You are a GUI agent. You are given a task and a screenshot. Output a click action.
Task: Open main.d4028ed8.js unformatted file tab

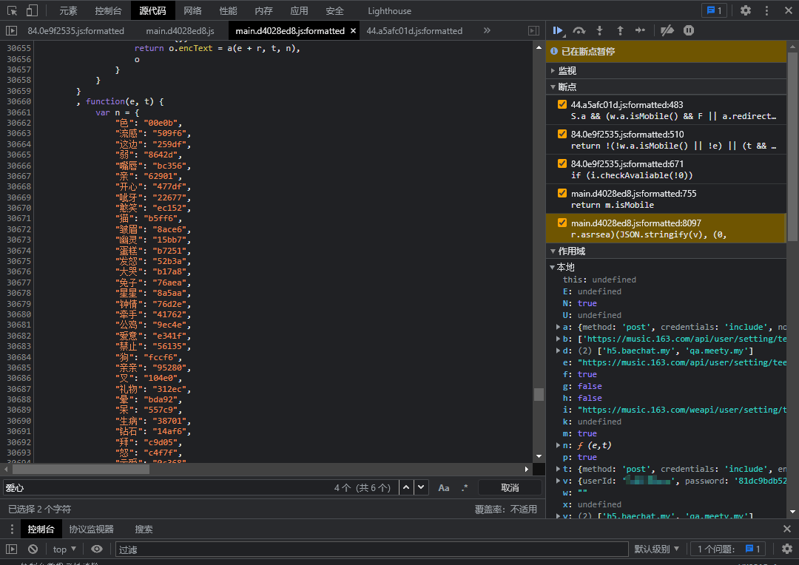coord(180,31)
